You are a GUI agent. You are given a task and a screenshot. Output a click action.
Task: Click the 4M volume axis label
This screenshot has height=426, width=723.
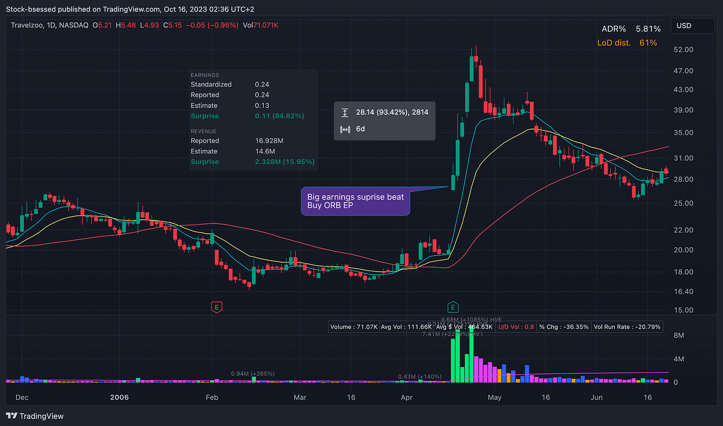tap(679, 358)
